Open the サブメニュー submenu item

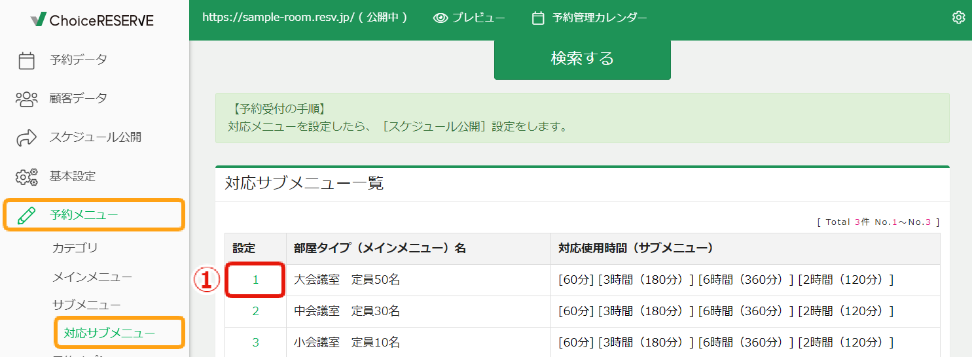pos(86,305)
